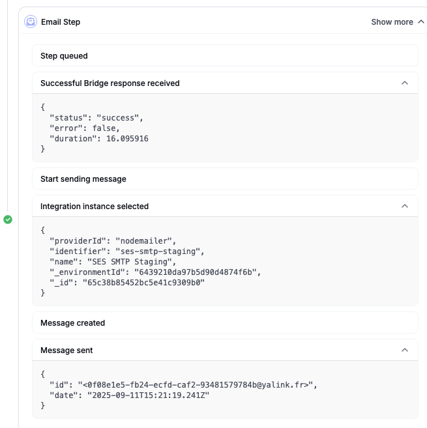Collapse the Message sent chevron
The image size is (427, 428).
tap(405, 350)
